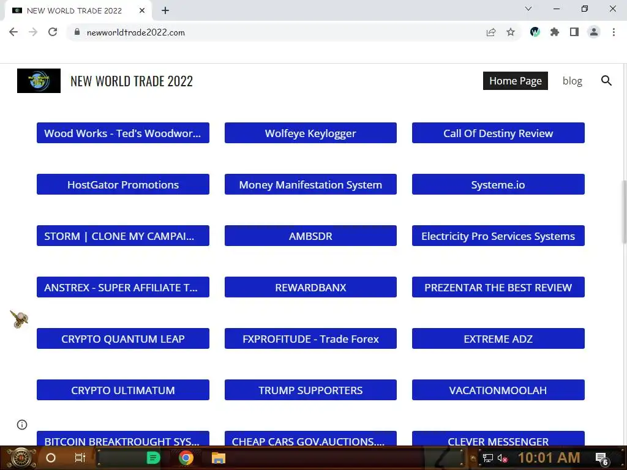Open PREZENTAR THE BEST REVIEW
Image resolution: width=627 pixels, height=470 pixels.
click(x=498, y=287)
